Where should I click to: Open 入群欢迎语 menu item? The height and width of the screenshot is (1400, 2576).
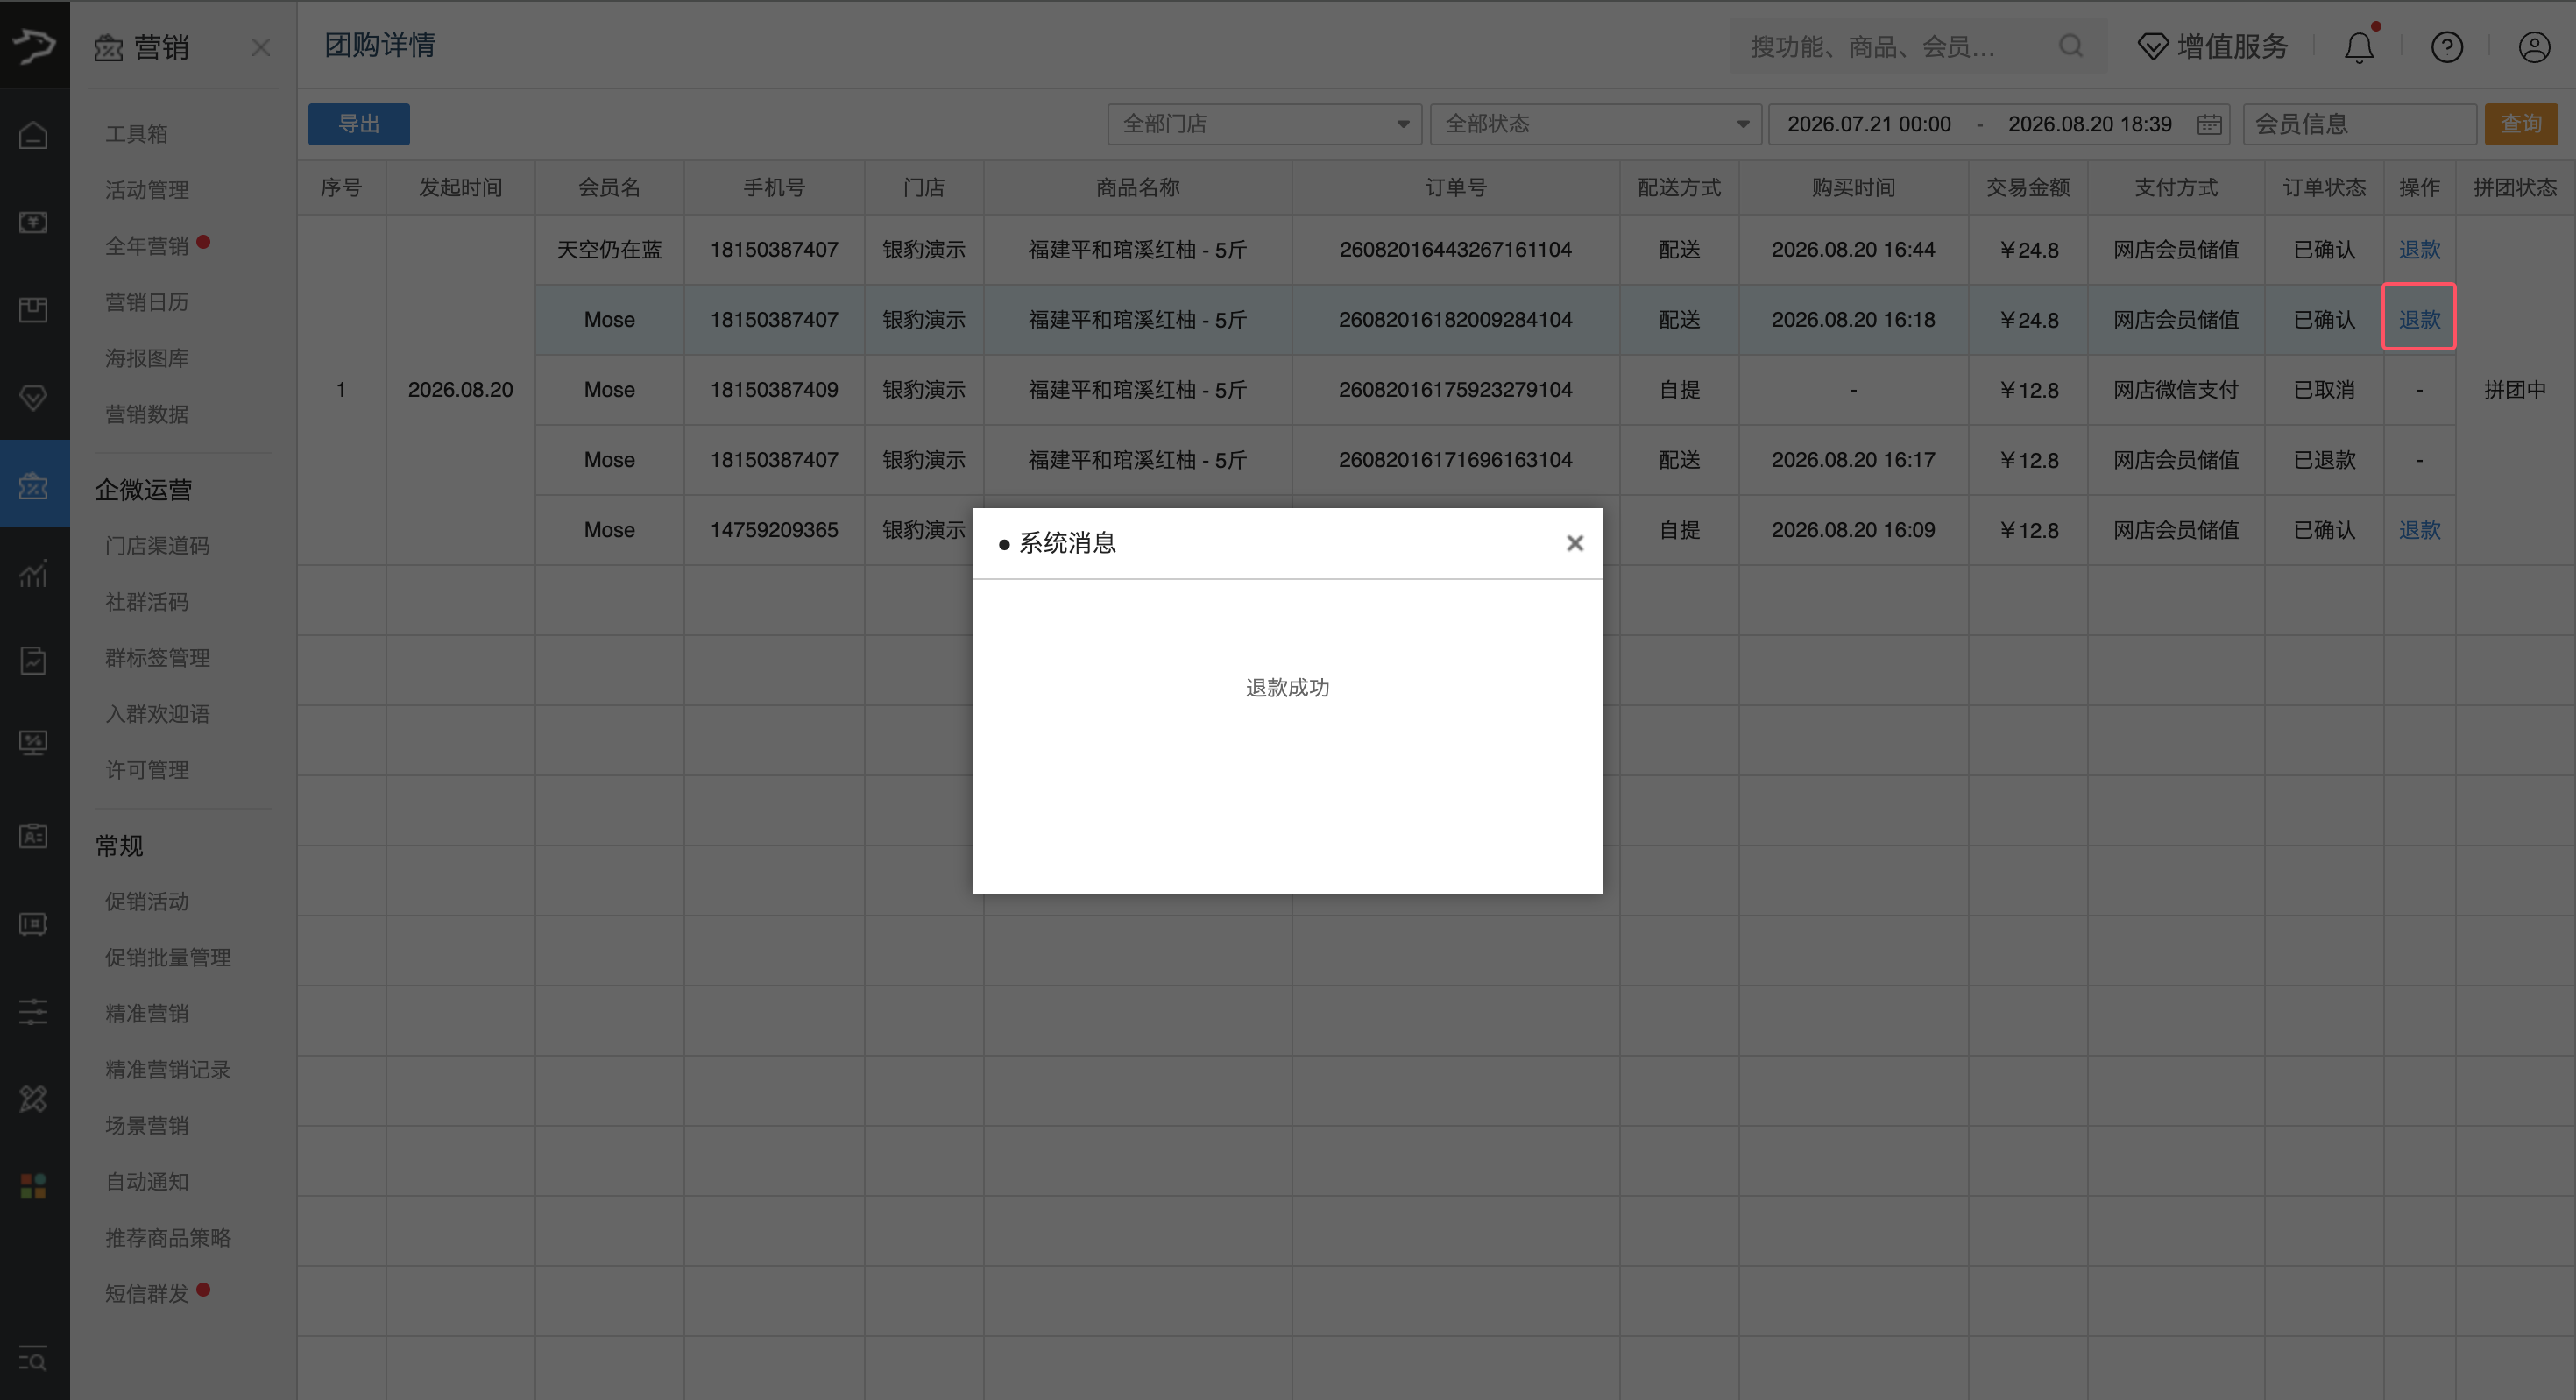[158, 714]
